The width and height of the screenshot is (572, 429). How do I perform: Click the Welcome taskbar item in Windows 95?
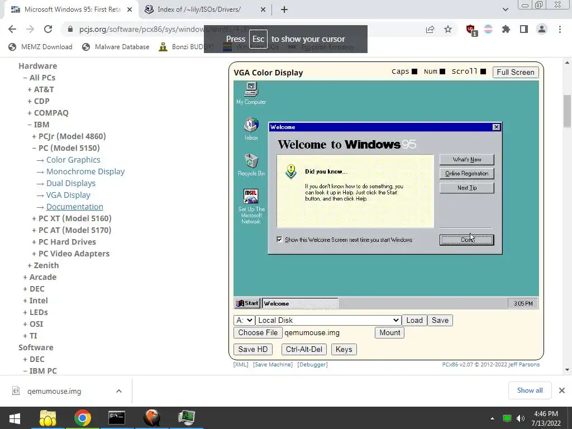300,303
